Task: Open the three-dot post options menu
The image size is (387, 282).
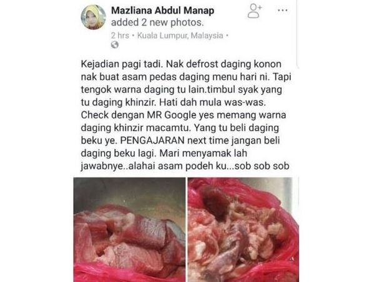Action: [x=283, y=11]
